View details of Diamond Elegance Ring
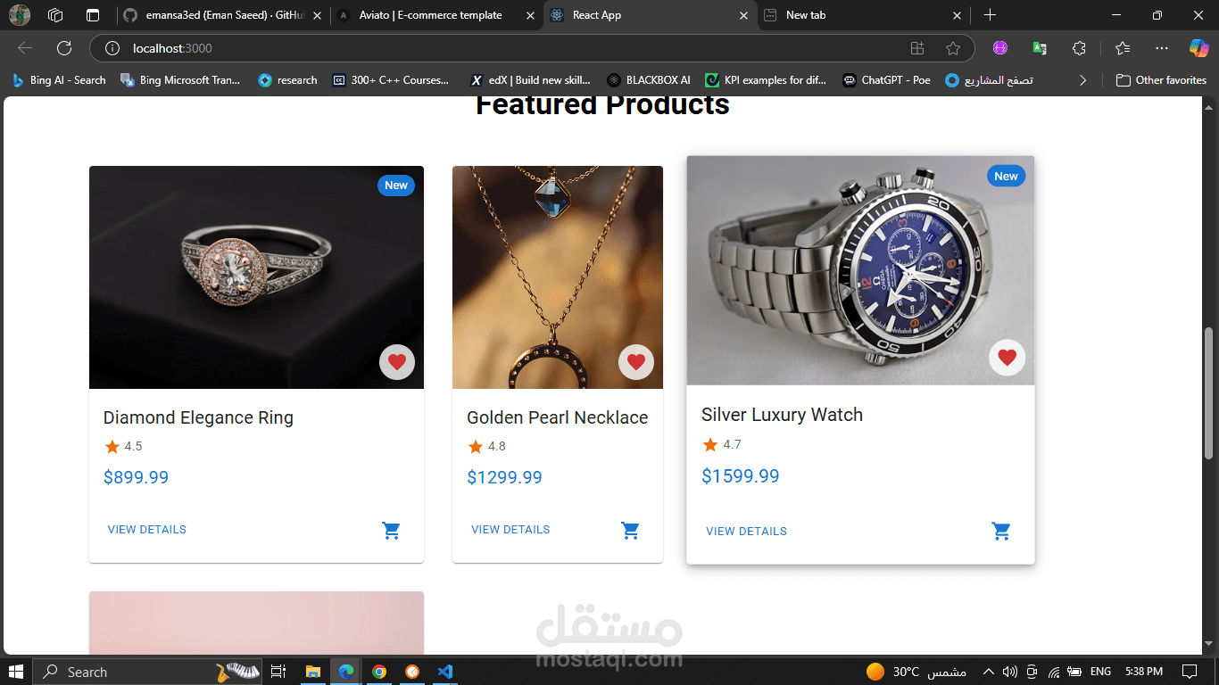 coord(147,530)
